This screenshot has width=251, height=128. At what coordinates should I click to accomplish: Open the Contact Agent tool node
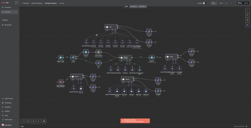pos(118,70)
